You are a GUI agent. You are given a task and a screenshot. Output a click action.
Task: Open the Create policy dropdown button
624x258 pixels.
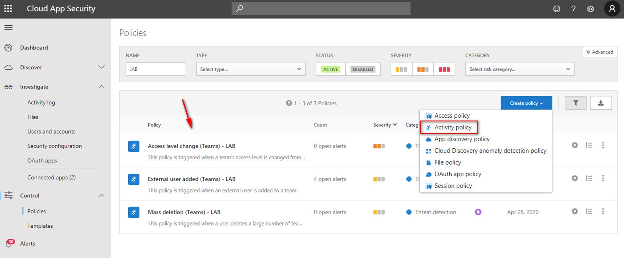pos(526,103)
